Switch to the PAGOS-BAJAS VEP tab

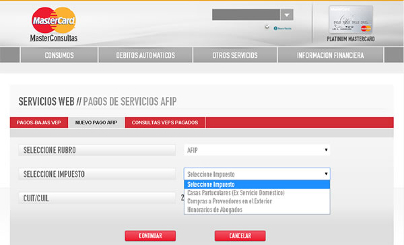click(38, 123)
